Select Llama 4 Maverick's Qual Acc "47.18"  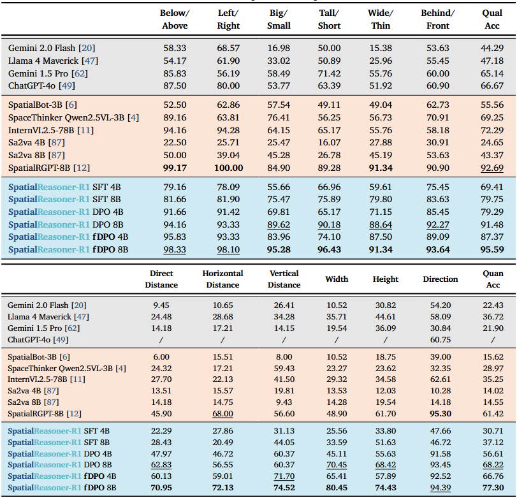(492, 61)
